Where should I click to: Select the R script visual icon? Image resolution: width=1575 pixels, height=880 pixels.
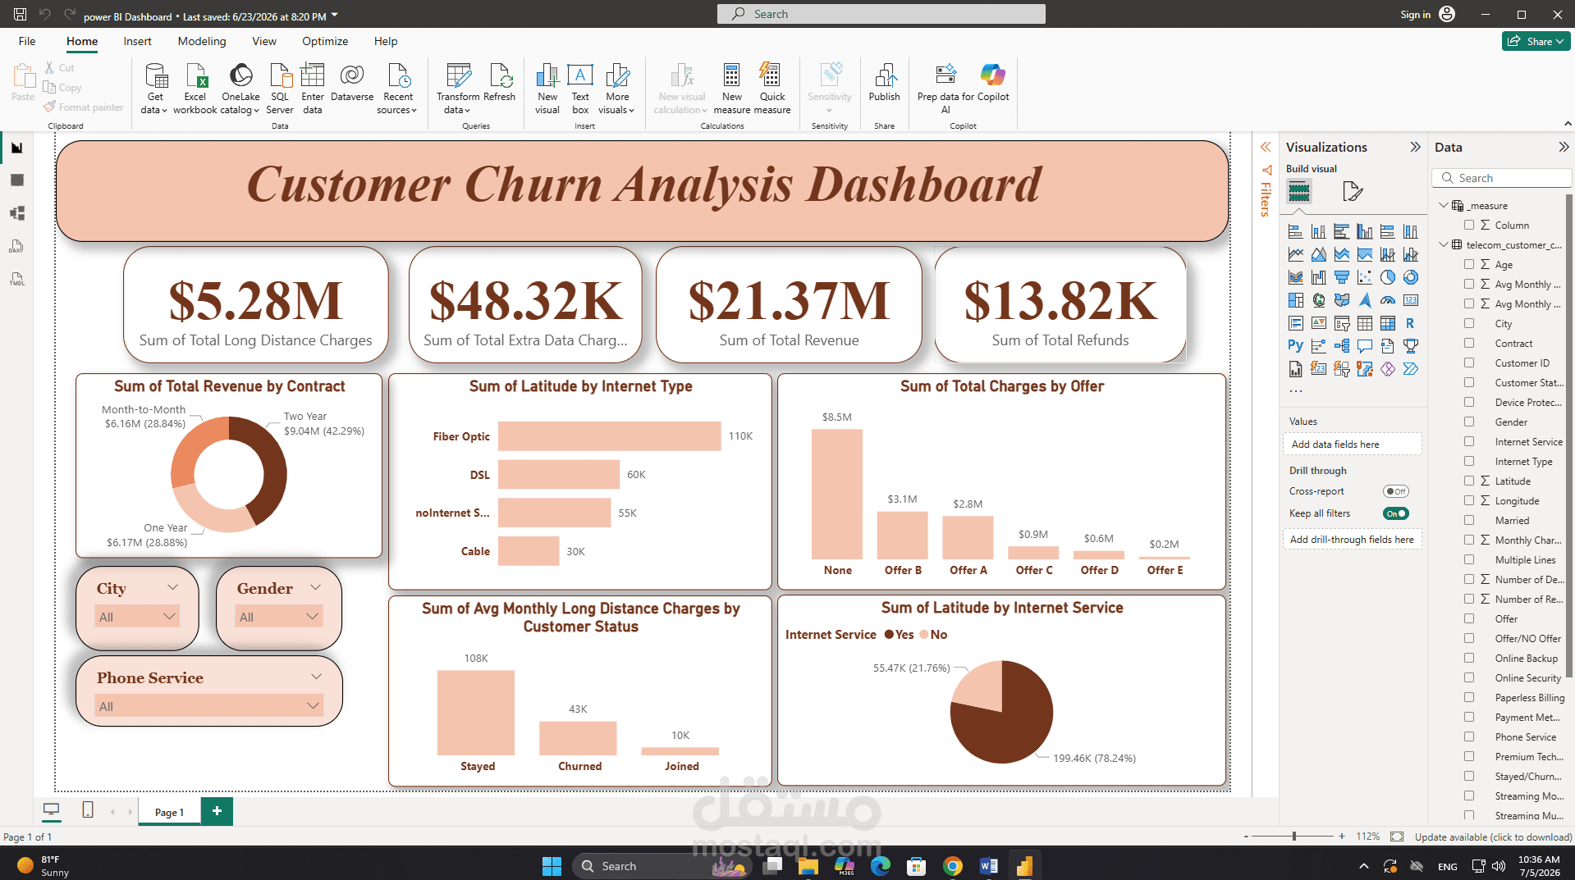(x=1410, y=323)
